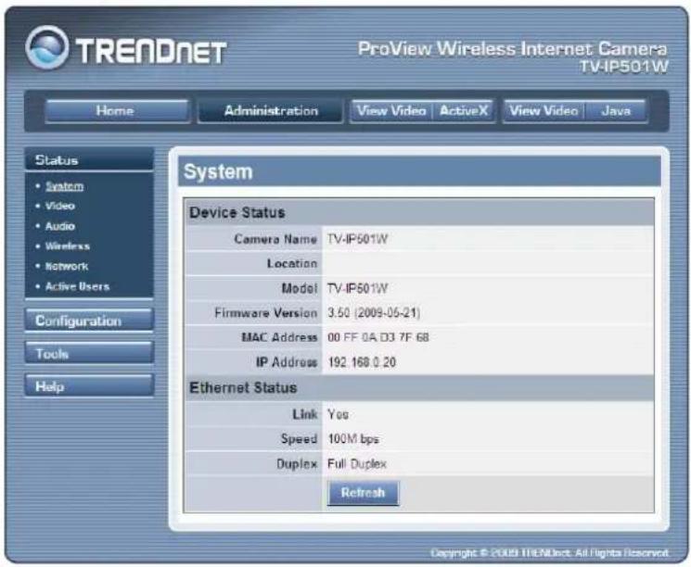Open the Home tab
691x567 pixels.
117,110
